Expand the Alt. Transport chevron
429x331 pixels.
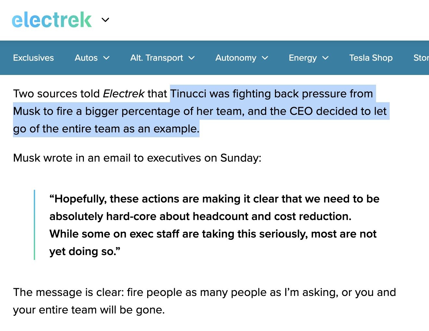tap(192, 58)
